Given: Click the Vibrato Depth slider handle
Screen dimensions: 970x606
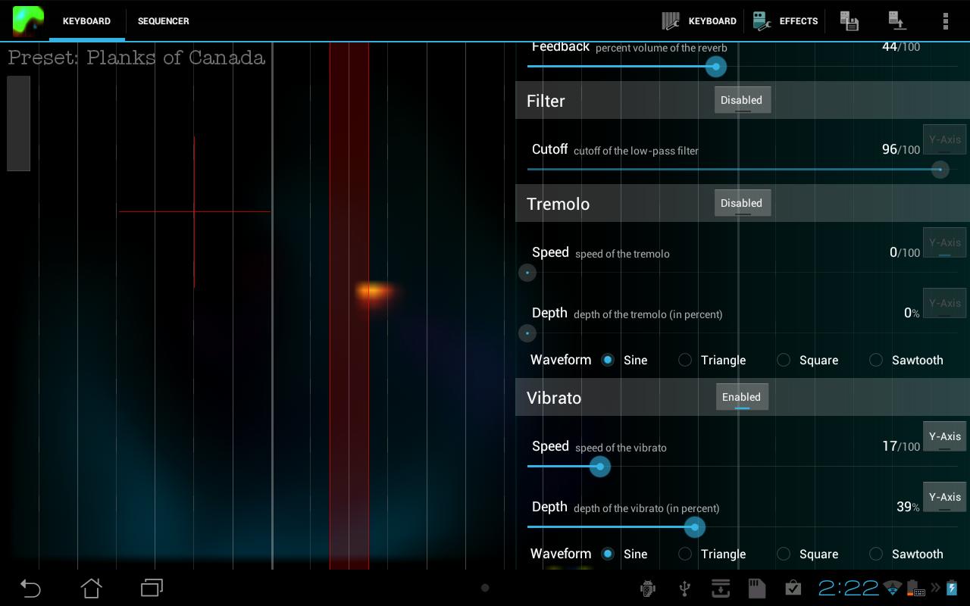Looking at the screenshot, I should (694, 527).
